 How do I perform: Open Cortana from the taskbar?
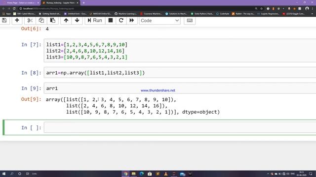click(x=20, y=174)
